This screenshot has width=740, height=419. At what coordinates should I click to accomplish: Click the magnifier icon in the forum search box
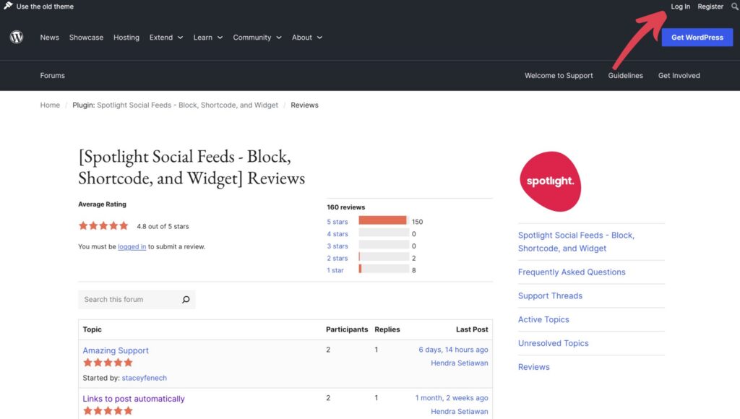pyautogui.click(x=186, y=299)
